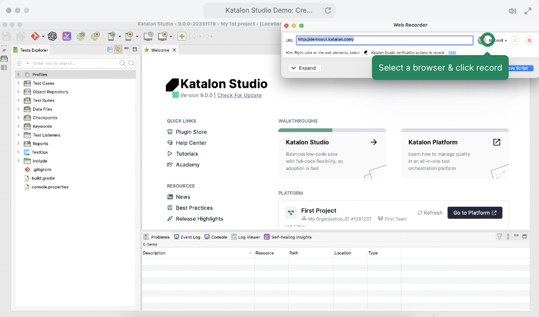Click the Web Recorder URL field
This screenshot has width=539, height=317.
click(x=385, y=40)
